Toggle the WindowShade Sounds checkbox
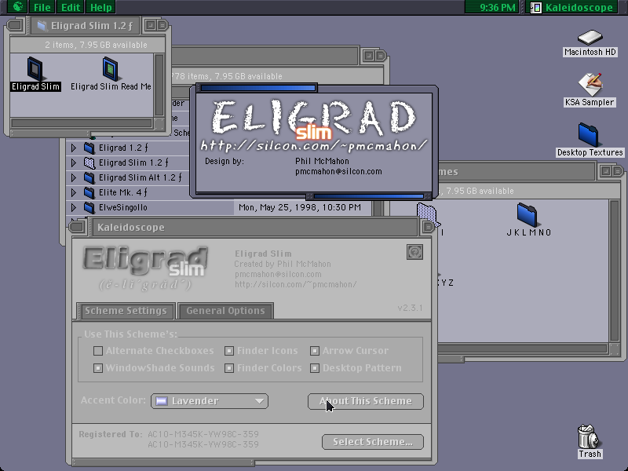The height and width of the screenshot is (471, 628). click(97, 368)
